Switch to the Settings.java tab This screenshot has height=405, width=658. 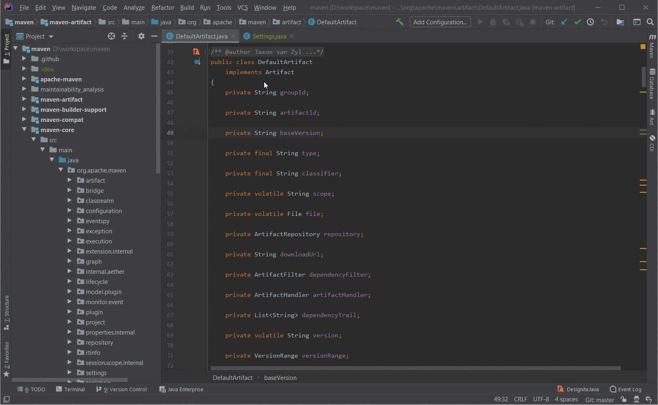(269, 36)
